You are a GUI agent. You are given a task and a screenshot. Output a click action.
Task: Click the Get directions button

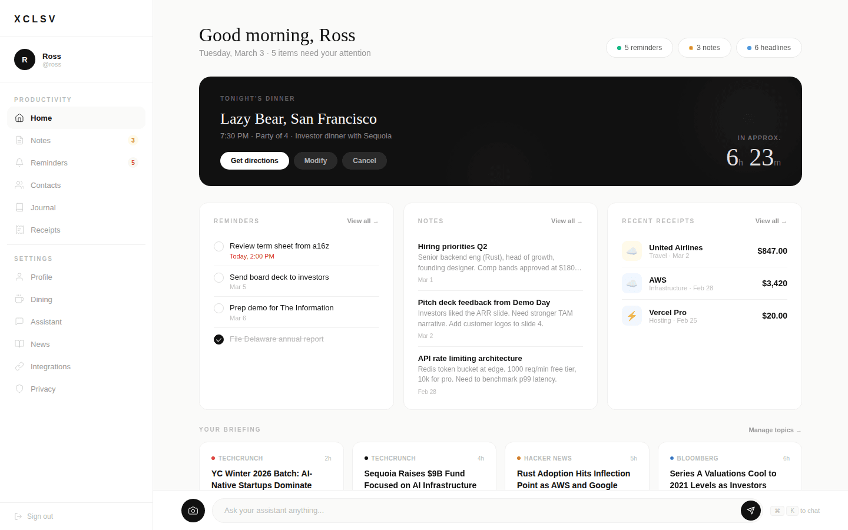254,161
